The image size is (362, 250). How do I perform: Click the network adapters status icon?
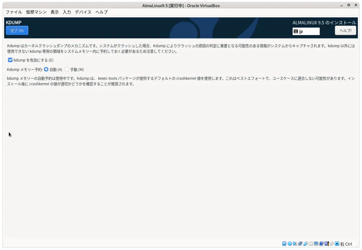pos(300,244)
